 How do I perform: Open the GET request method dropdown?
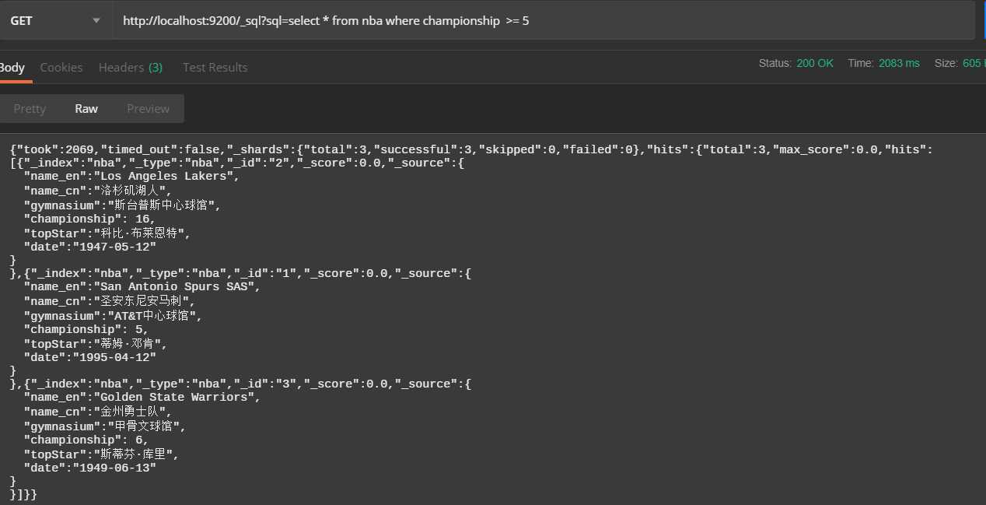pos(56,20)
